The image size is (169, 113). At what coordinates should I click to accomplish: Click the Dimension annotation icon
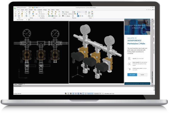pos(39,14)
